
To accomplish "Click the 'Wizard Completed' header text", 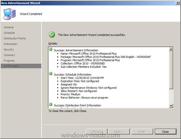I will pos(31,14).
